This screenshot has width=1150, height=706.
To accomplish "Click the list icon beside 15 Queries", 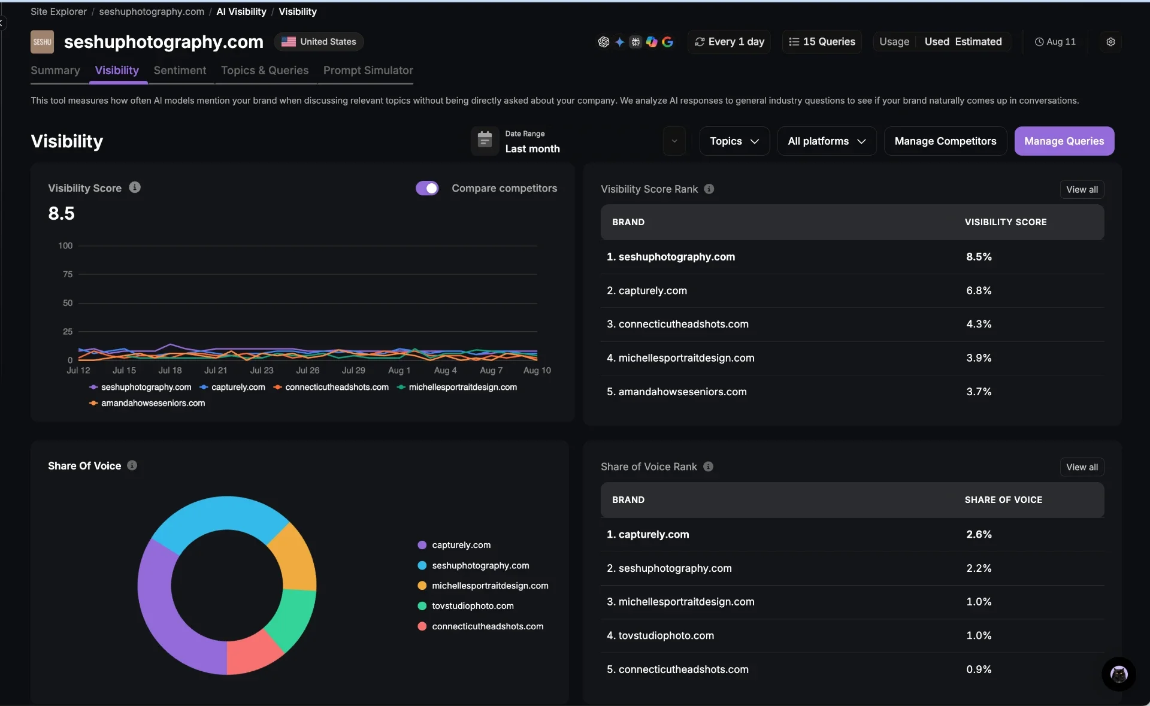I will 794,42.
